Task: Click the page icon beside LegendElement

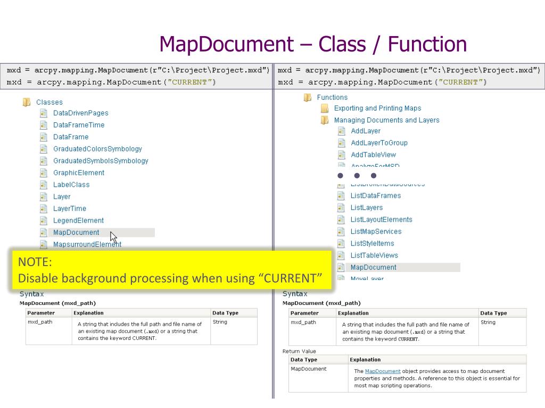Action: [x=44, y=220]
